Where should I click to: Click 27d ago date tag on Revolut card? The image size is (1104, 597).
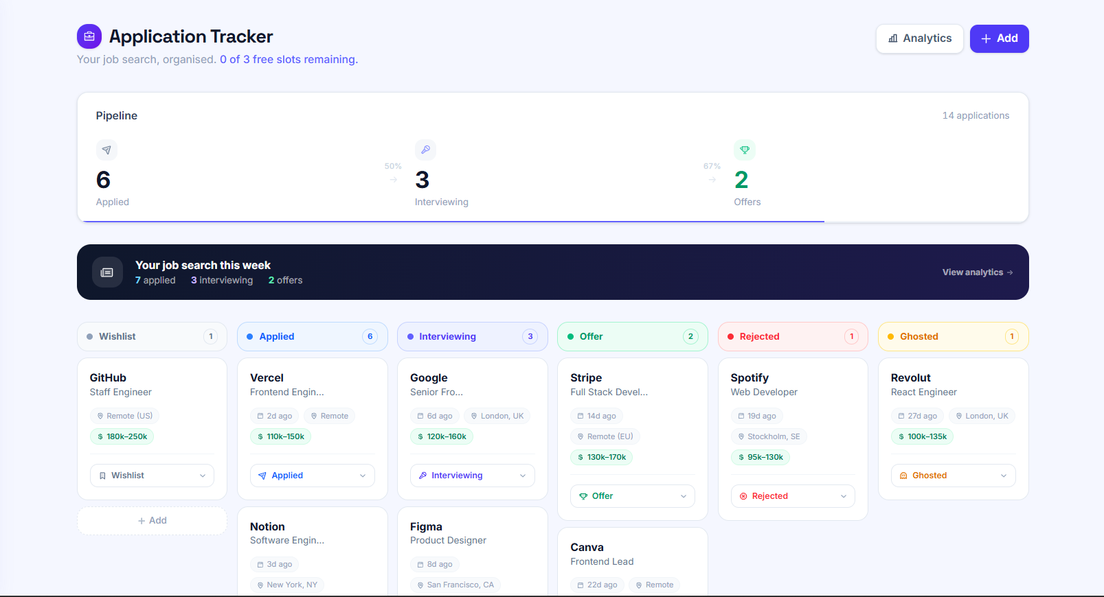point(918,416)
